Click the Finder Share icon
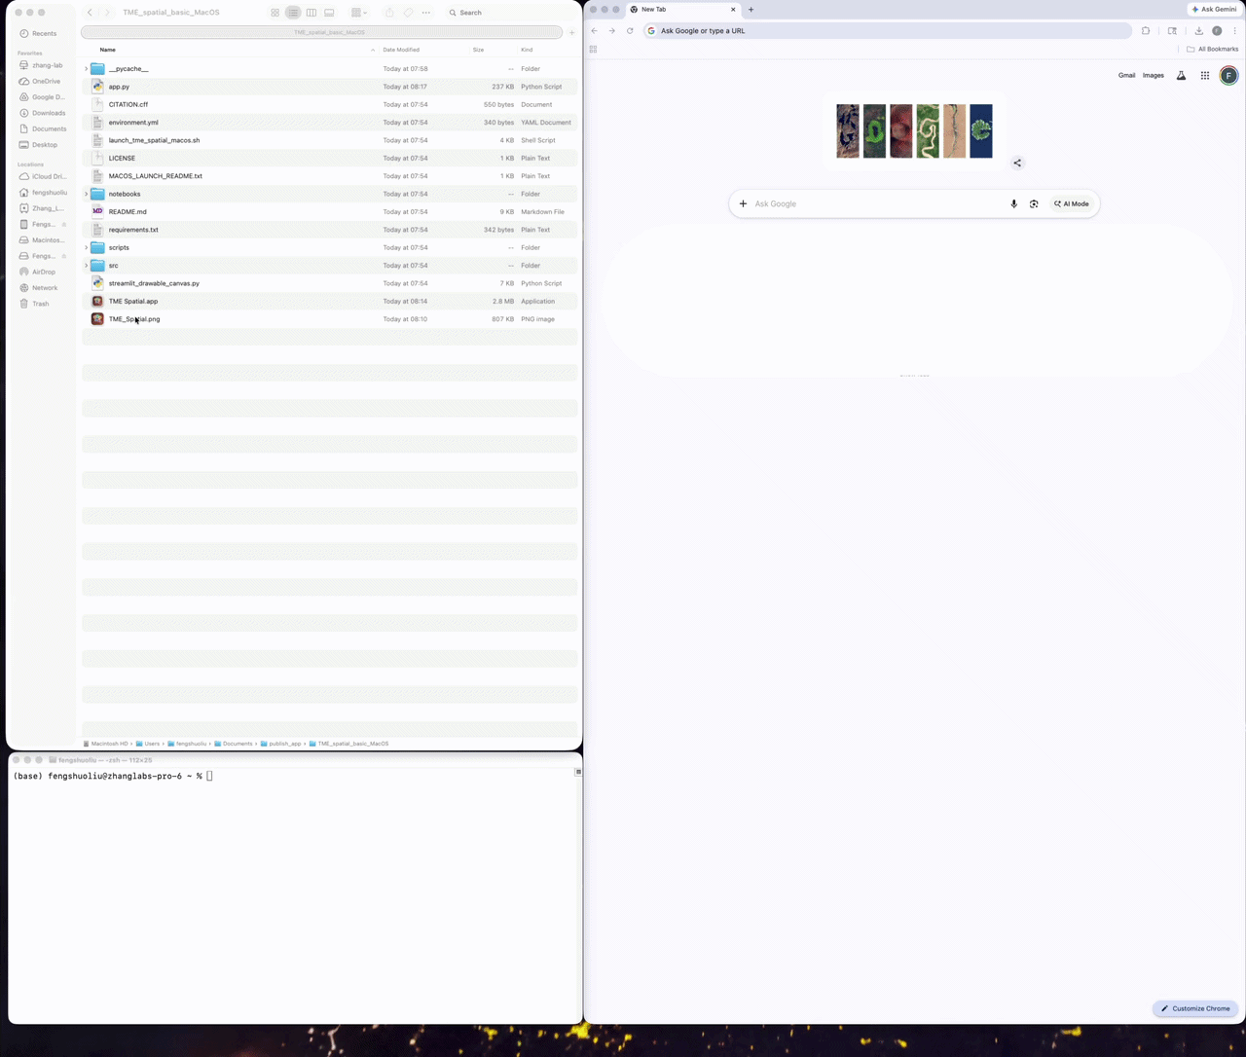 389,13
